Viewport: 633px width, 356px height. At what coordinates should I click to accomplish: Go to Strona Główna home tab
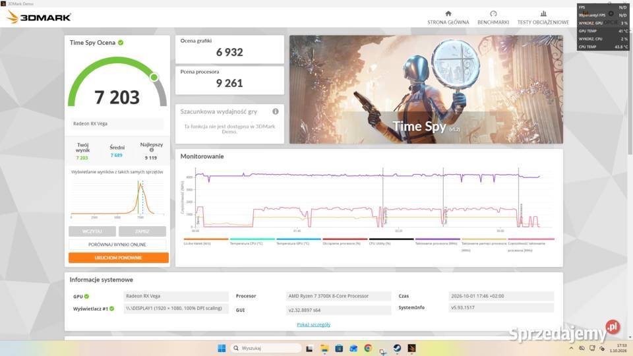tap(448, 18)
